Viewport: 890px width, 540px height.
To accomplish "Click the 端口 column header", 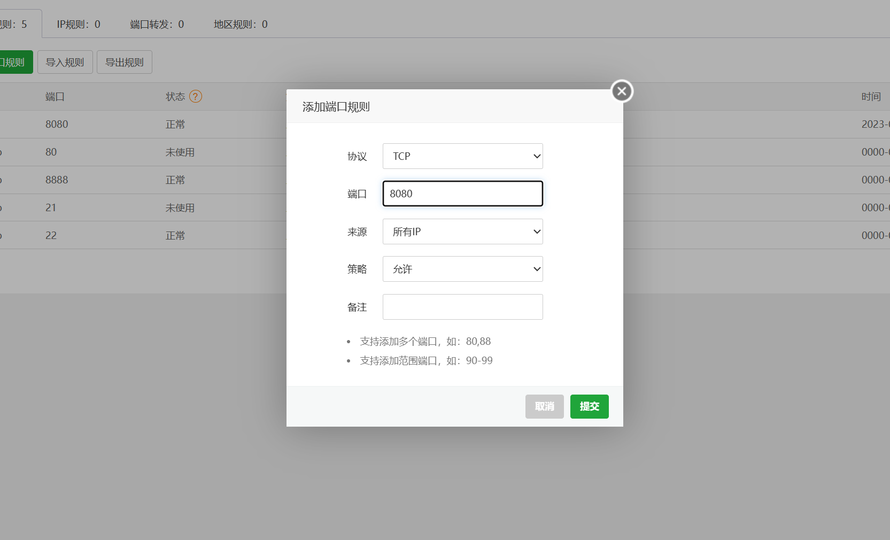I will click(55, 97).
